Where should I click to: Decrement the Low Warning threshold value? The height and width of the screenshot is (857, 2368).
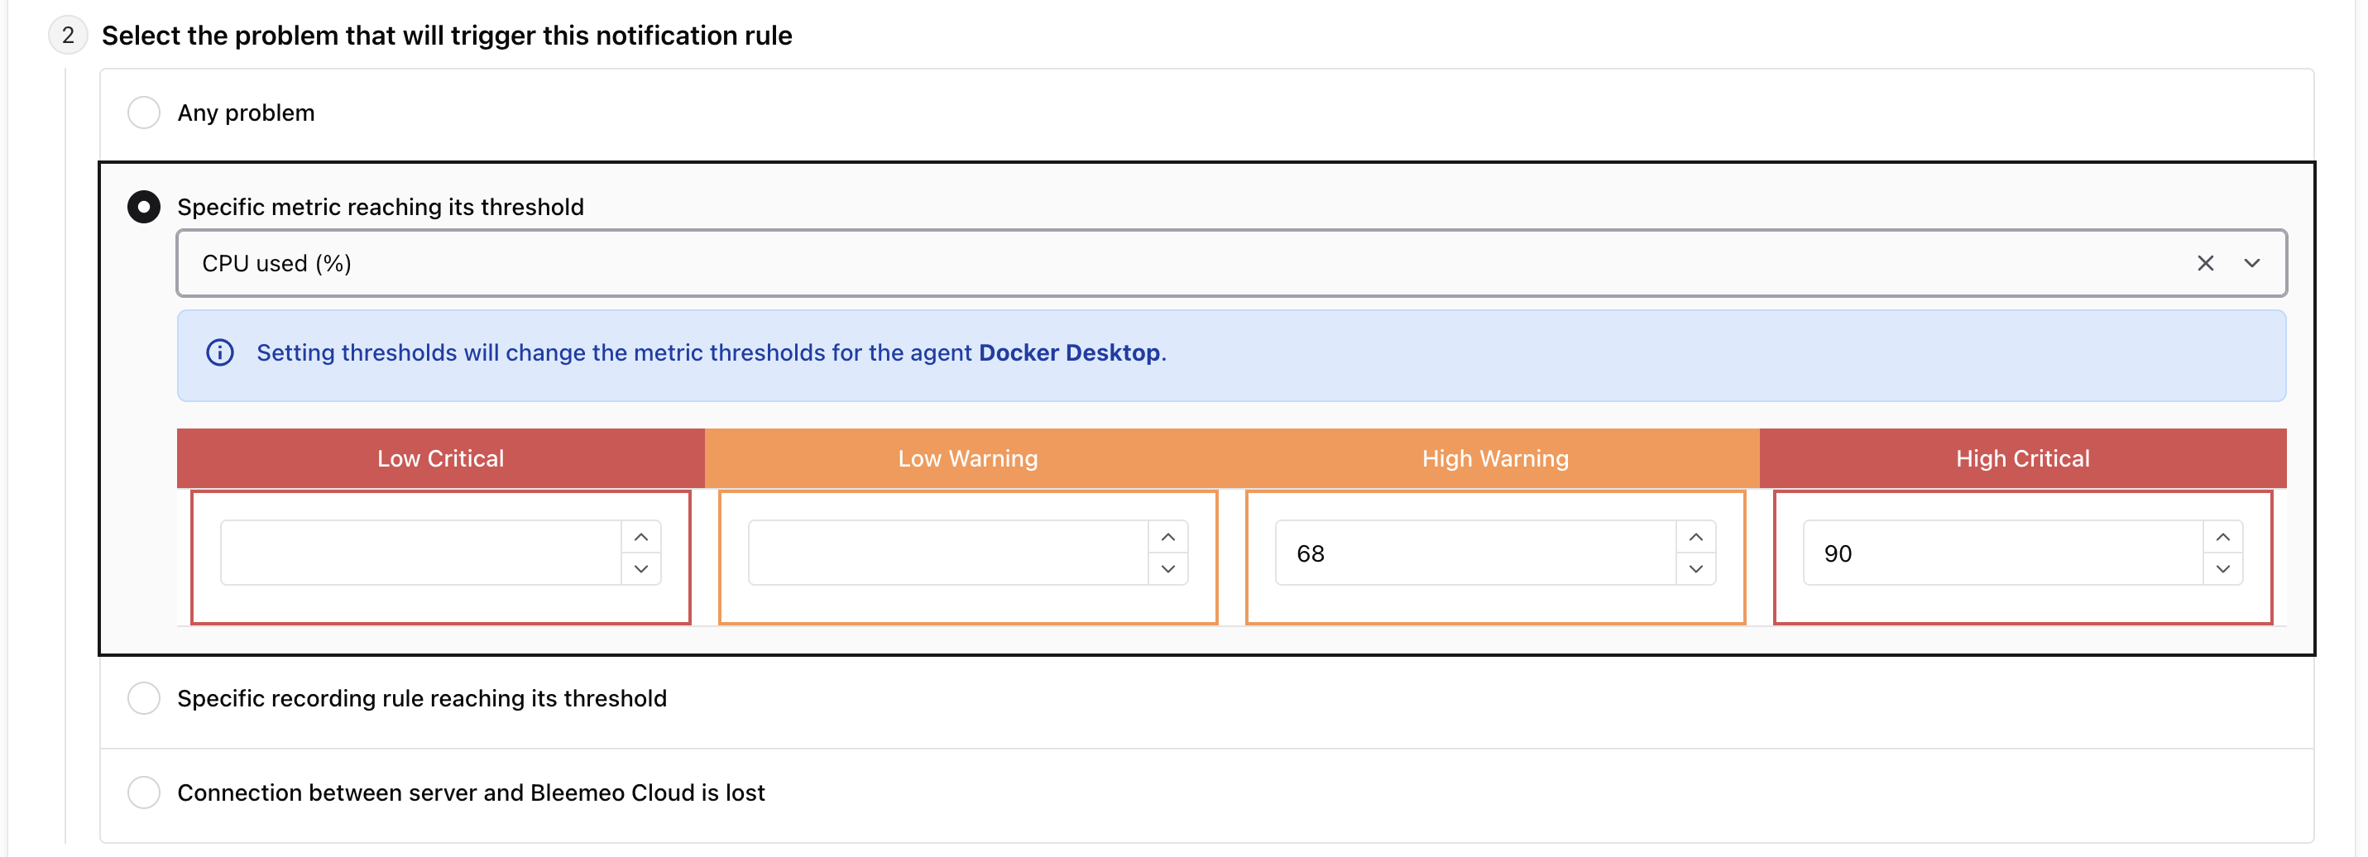(x=1168, y=569)
